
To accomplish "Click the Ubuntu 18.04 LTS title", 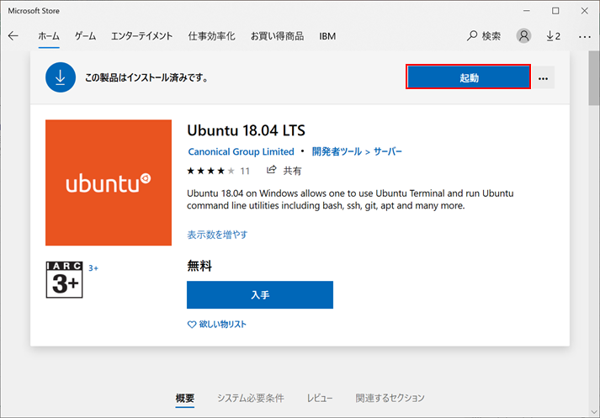I will (246, 130).
